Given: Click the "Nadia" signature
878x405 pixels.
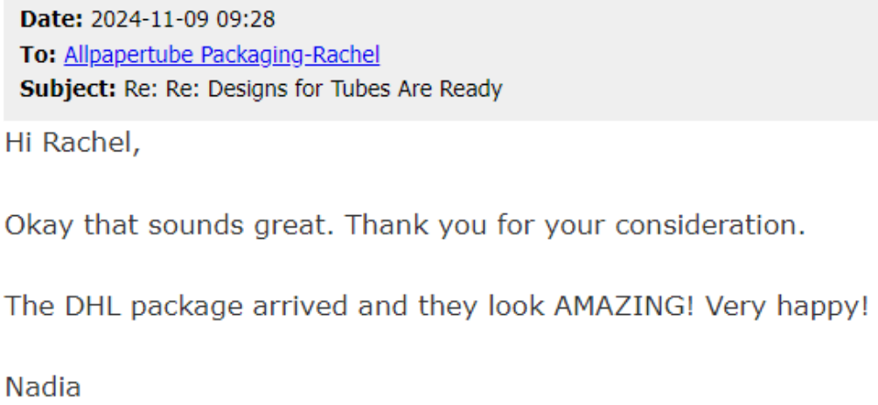Looking at the screenshot, I should [x=43, y=386].
